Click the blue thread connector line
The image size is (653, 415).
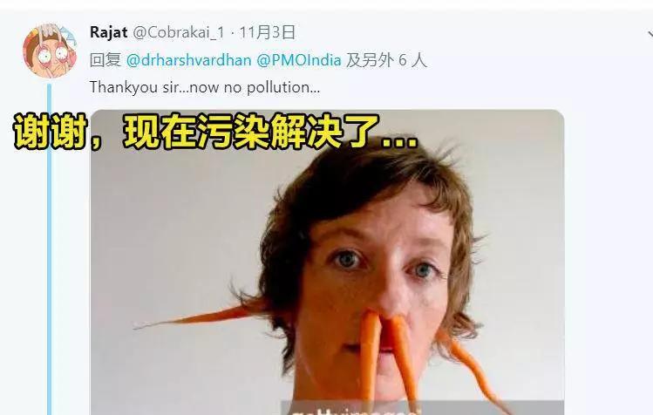49,249
